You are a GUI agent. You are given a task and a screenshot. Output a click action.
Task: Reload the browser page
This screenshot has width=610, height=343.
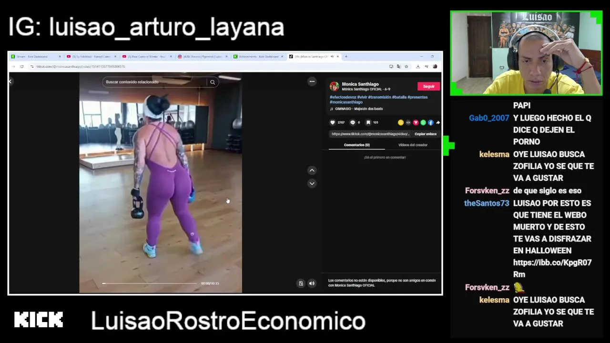pos(22,67)
